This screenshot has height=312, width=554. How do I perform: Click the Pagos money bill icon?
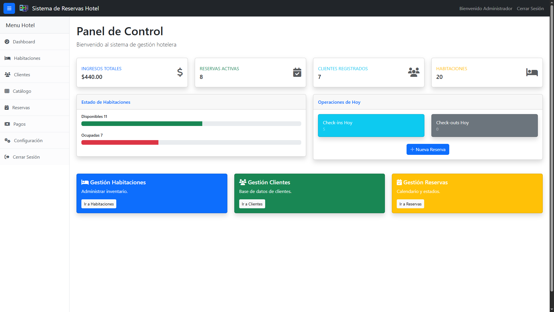coord(7,124)
